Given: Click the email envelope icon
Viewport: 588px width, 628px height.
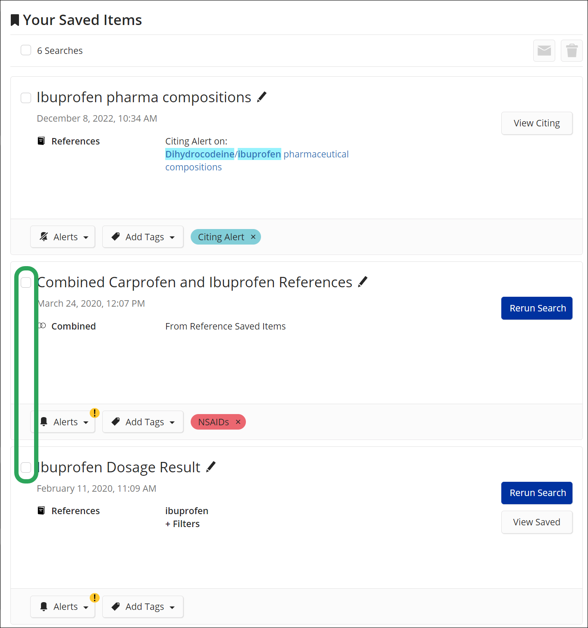Looking at the screenshot, I should click(544, 51).
